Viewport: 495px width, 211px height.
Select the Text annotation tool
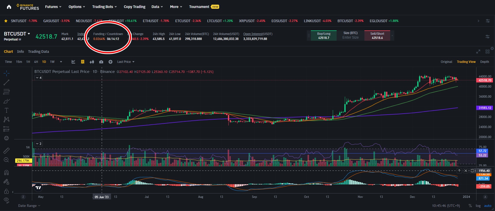tap(6, 110)
